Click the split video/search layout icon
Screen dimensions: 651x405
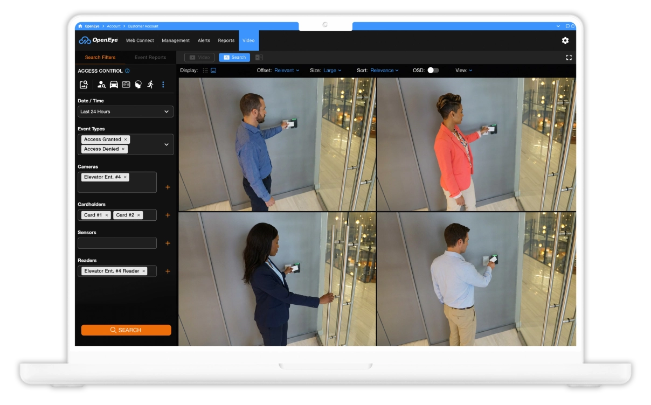[259, 57]
